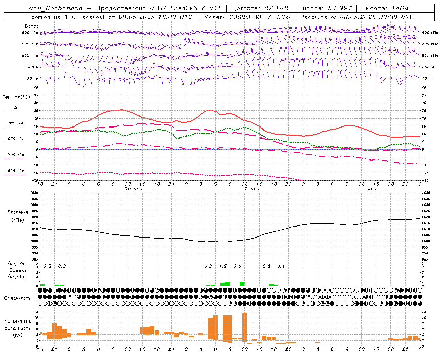The image size is (440, 352).
Task: Click the 500 гПа dotted temperature legend sample
Action: [x=15, y=175]
